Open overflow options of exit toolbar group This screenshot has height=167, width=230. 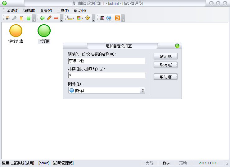point(123,18)
